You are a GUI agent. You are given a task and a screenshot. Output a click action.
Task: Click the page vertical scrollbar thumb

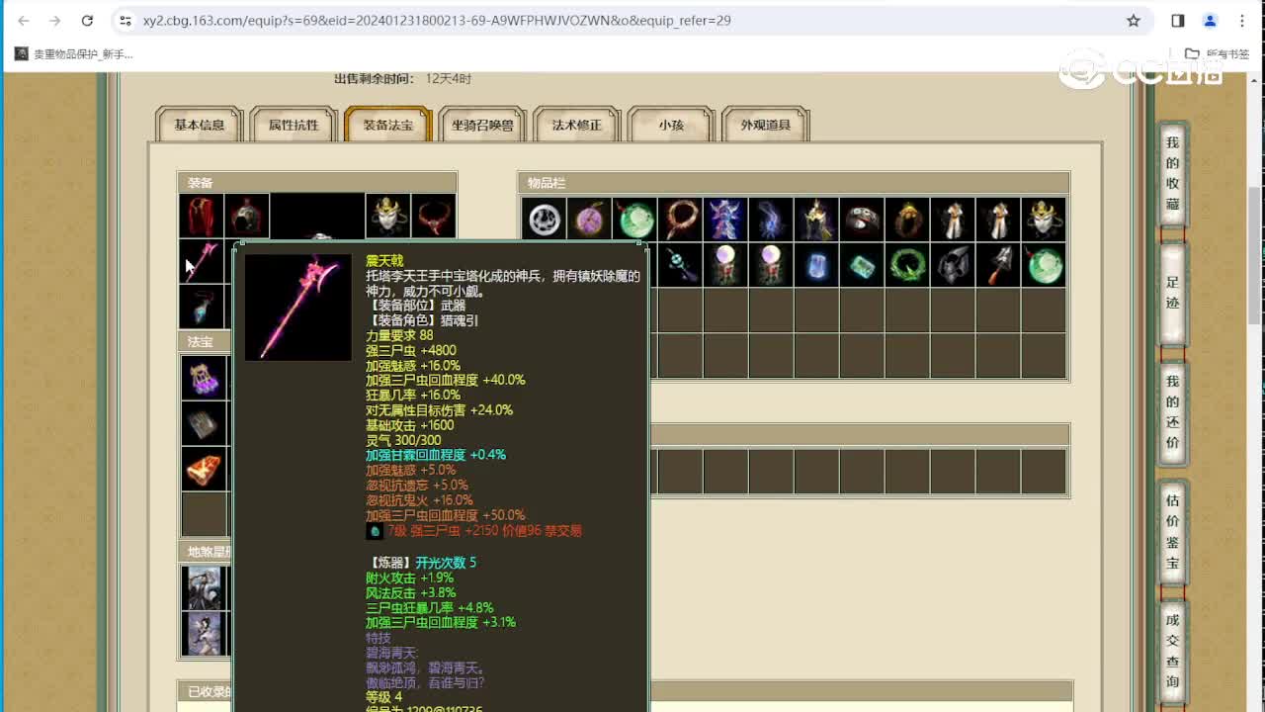point(1255,256)
